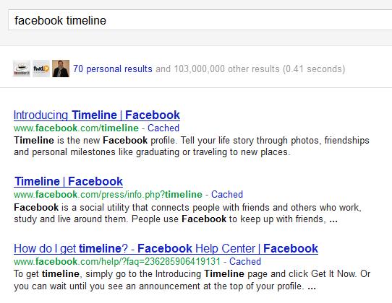Click the facebook timeline search box
Image resolution: width=392 pixels, height=303 pixels.
pyautogui.click(x=200, y=20)
